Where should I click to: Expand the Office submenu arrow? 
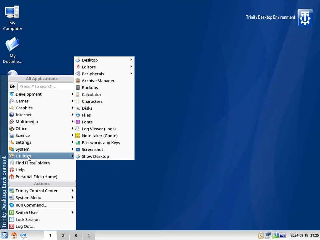(x=72, y=128)
